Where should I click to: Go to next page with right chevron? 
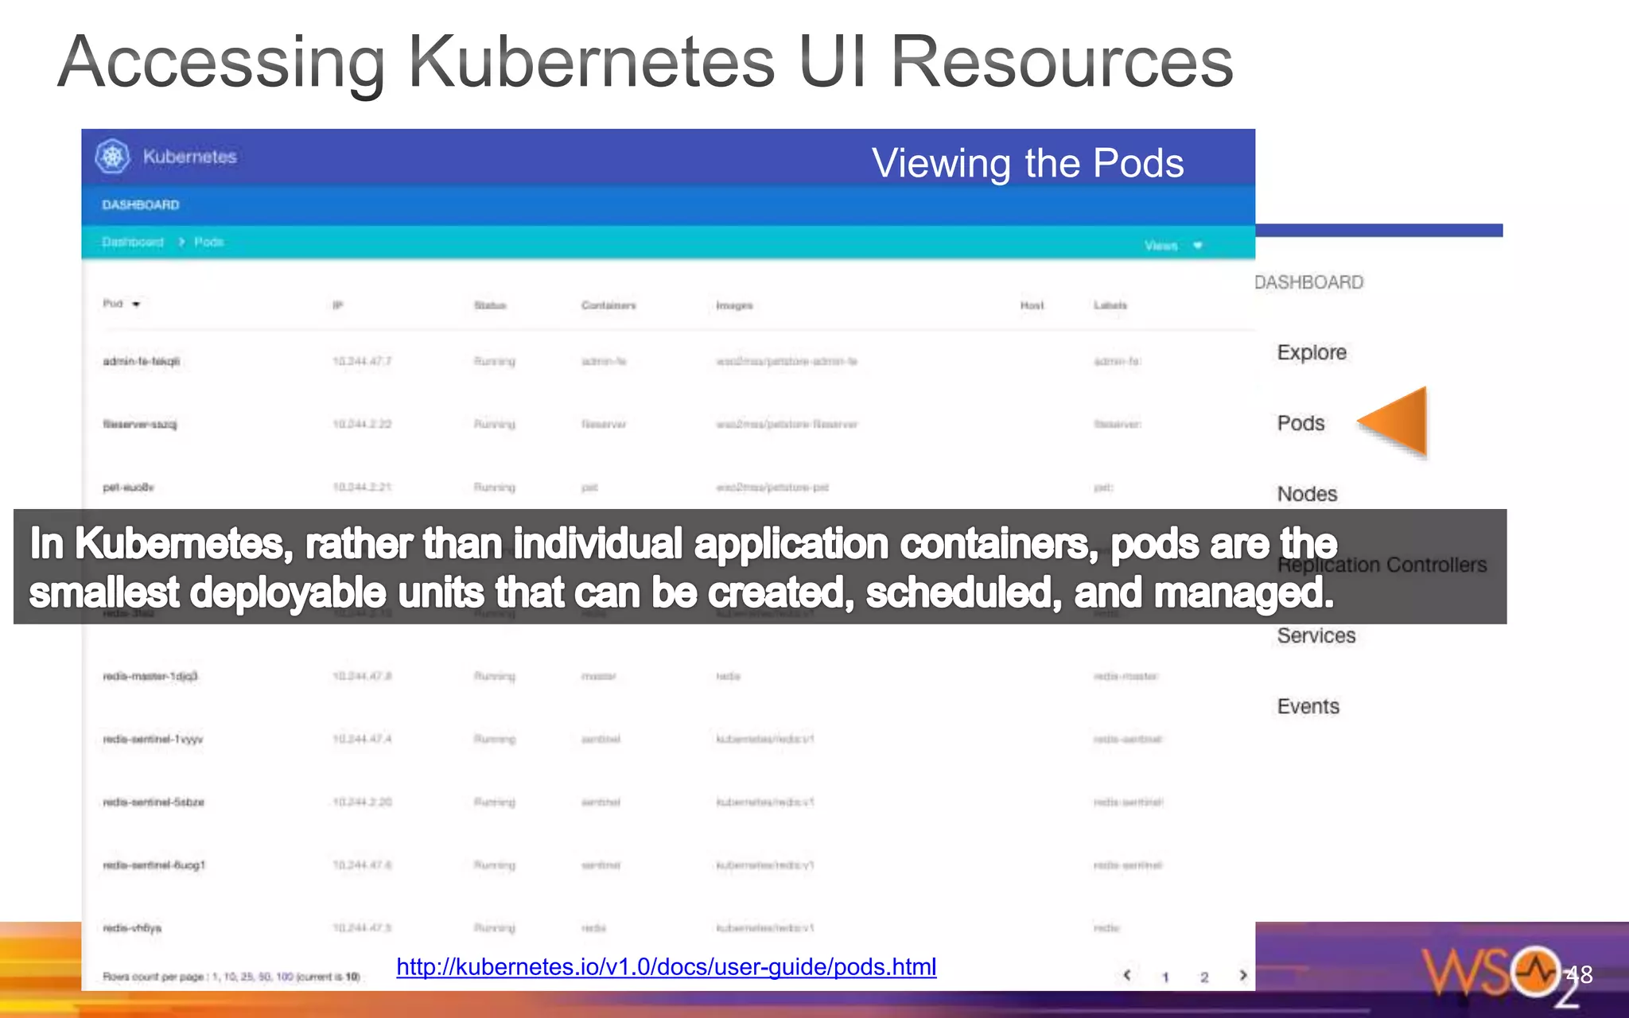[x=1243, y=975]
